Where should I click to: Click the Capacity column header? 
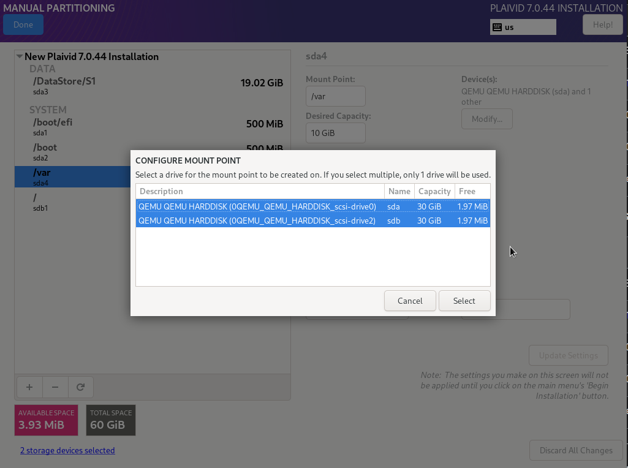434,191
